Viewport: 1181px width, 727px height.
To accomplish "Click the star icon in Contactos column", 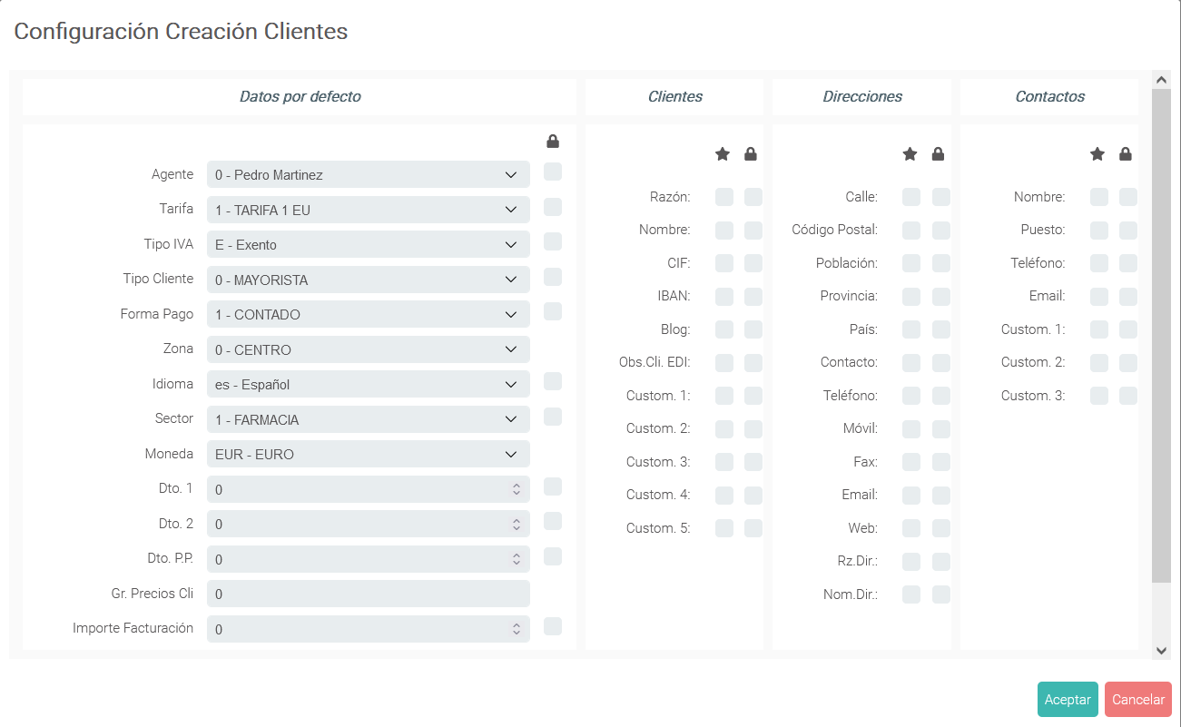I will pos(1097,154).
